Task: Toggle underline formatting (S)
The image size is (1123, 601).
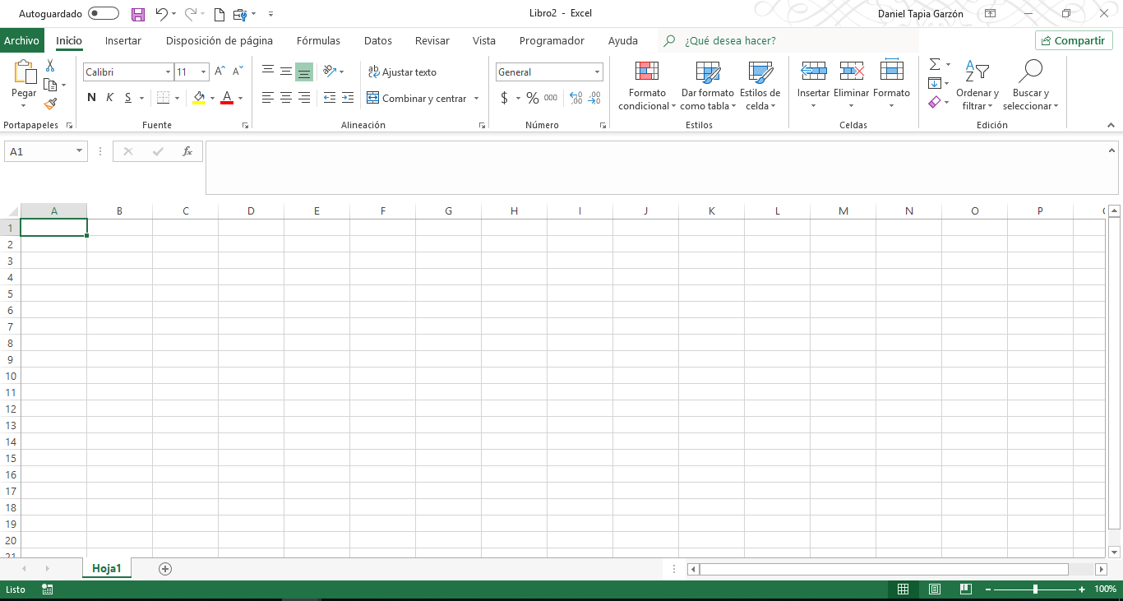Action: (128, 98)
